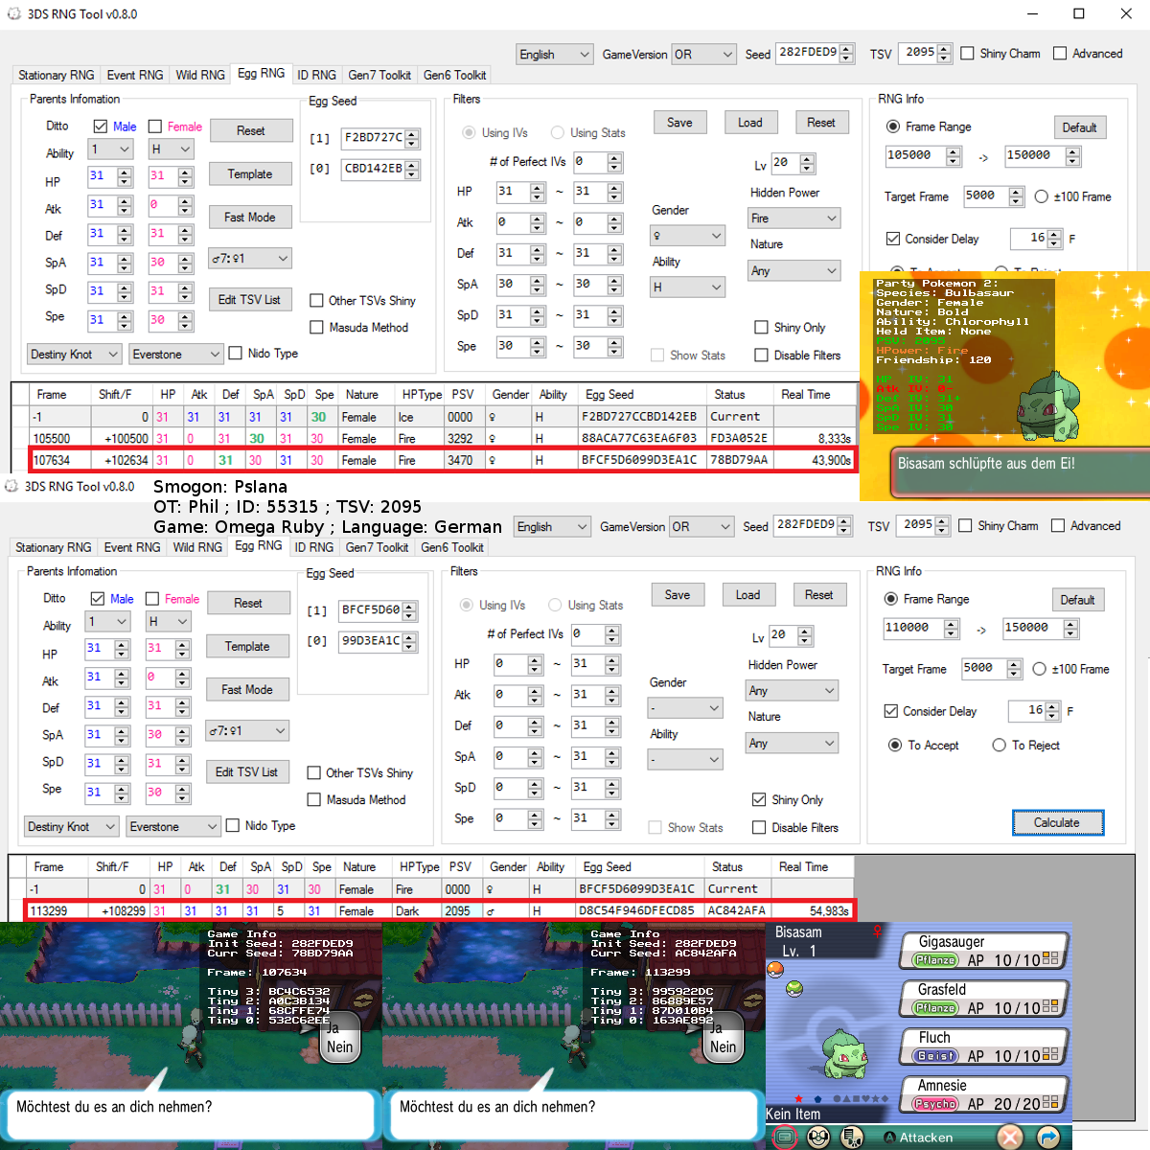Enable Shiny Charm in upper window

coord(967,54)
